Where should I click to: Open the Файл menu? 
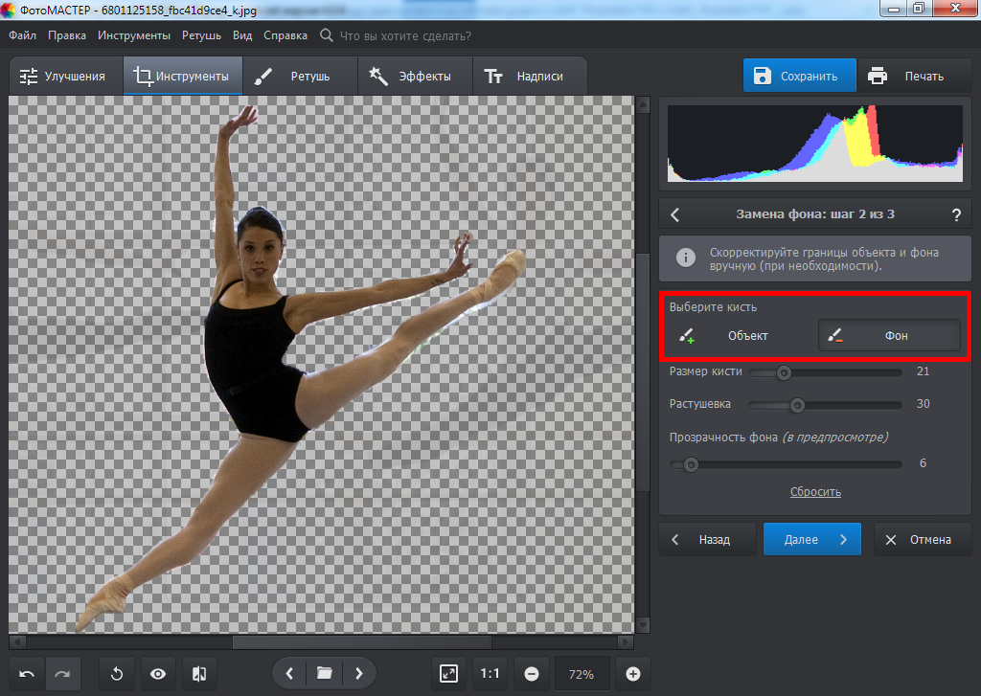23,35
